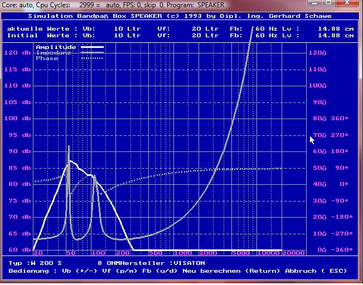Click the '180°' phase axis label
363x285 pixels.
(340, 151)
